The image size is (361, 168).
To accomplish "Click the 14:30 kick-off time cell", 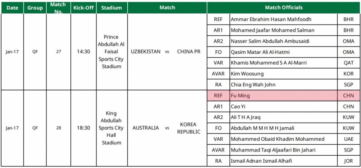I will click(83, 52).
